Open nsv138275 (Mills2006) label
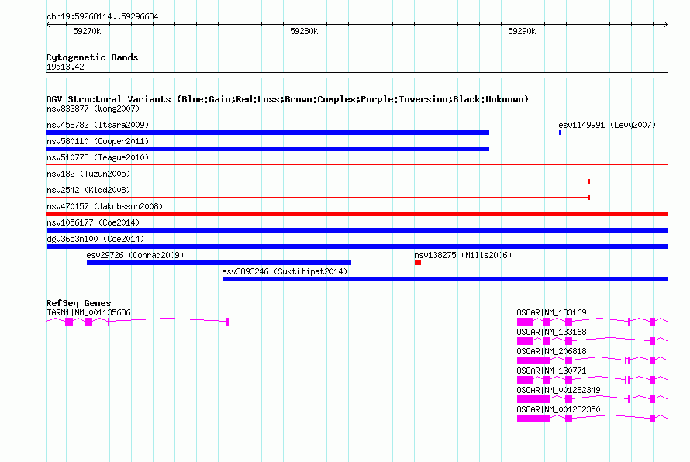Viewport: 690px width, 462px height. coord(463,255)
